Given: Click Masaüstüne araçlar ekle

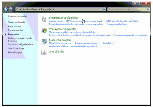Looking at the screenshot, I should pyautogui.click(x=60, y=43).
